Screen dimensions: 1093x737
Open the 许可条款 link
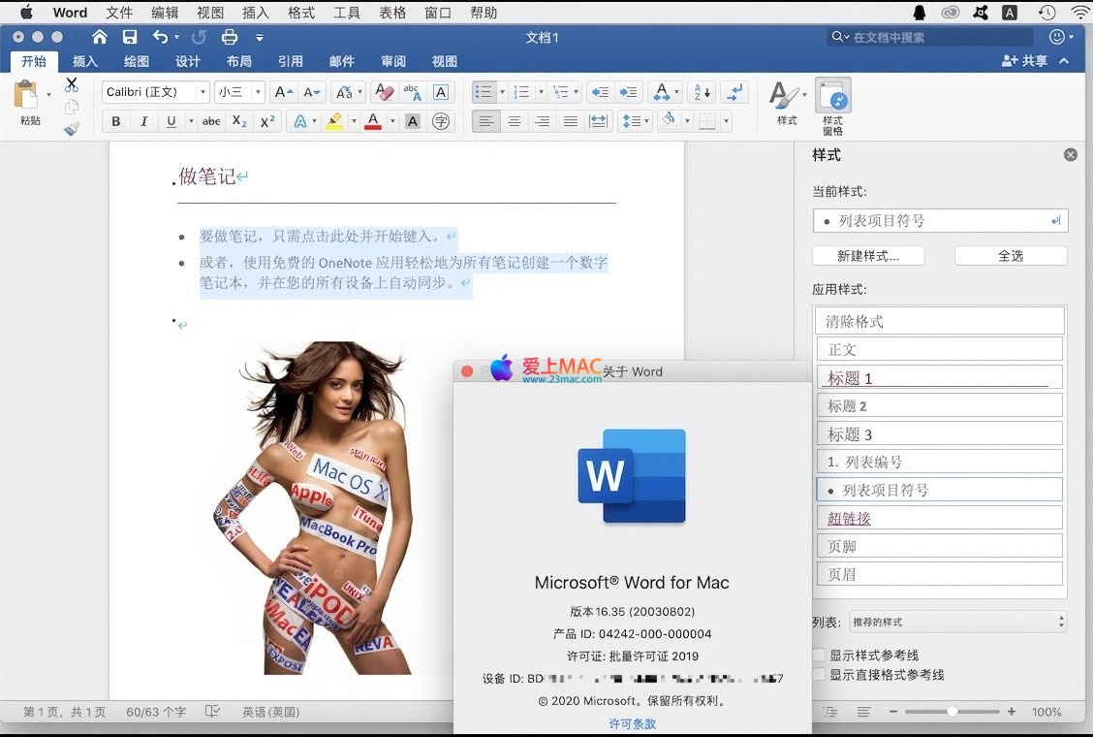(633, 723)
